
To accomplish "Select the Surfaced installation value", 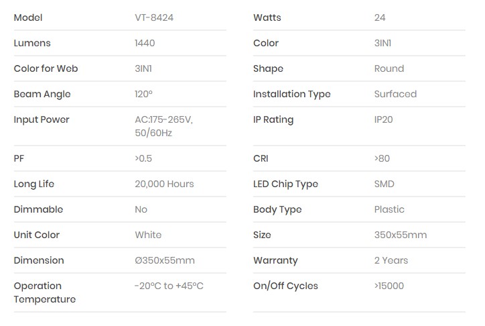I will coord(395,94).
